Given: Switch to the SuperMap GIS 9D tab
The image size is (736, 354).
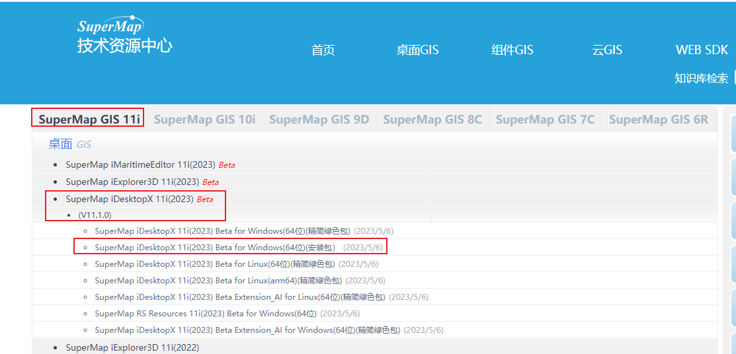Looking at the screenshot, I should (319, 119).
